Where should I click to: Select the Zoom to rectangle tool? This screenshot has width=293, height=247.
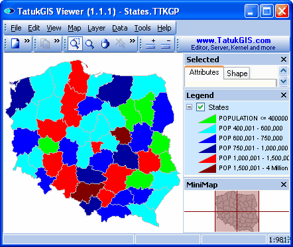tap(75, 44)
